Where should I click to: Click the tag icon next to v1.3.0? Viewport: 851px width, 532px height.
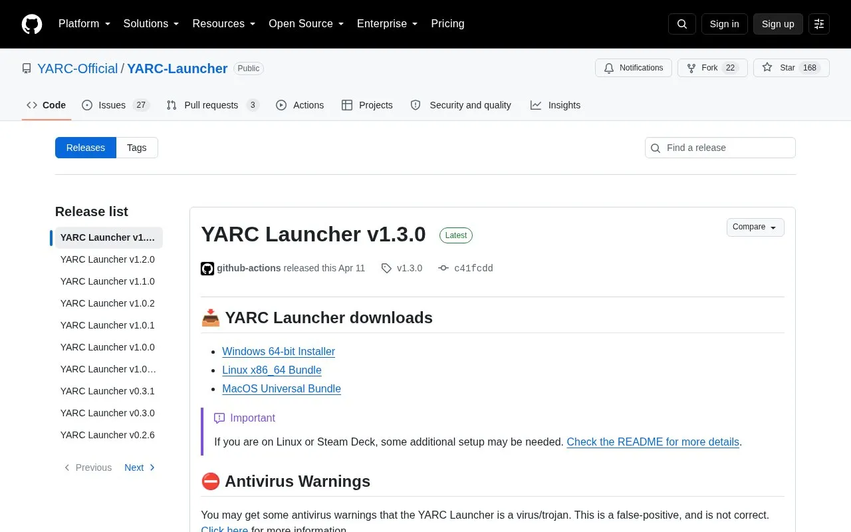point(386,268)
